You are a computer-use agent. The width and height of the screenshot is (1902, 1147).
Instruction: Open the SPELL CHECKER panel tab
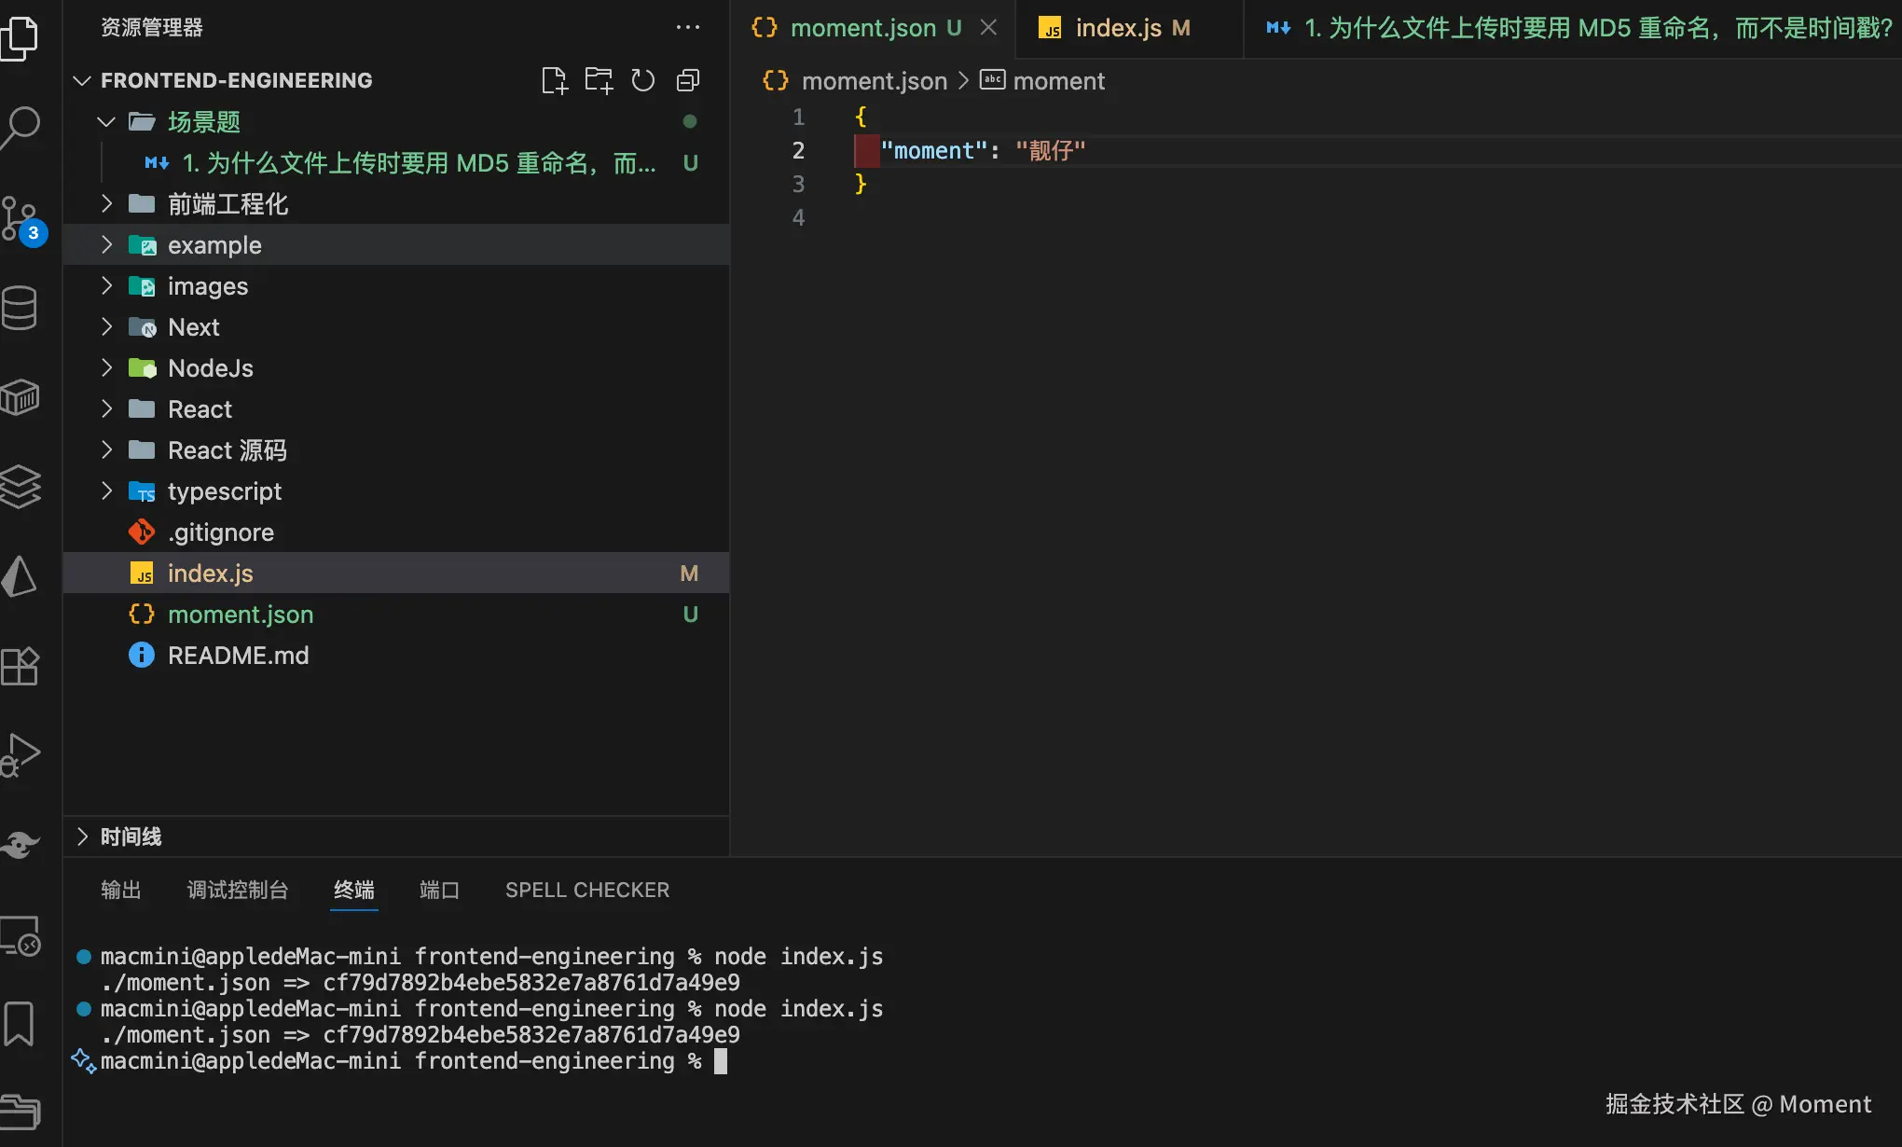[x=587, y=891]
